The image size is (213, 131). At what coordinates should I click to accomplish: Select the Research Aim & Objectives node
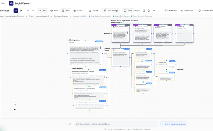coord(142,33)
